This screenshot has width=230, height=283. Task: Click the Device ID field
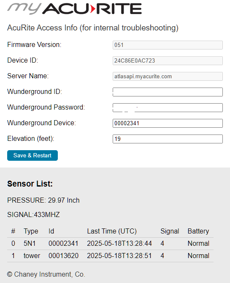click(168, 60)
